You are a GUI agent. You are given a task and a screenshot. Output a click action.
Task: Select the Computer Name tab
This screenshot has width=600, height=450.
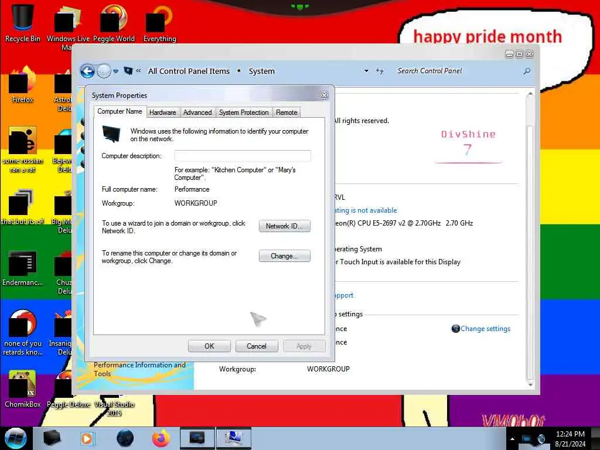tap(120, 111)
